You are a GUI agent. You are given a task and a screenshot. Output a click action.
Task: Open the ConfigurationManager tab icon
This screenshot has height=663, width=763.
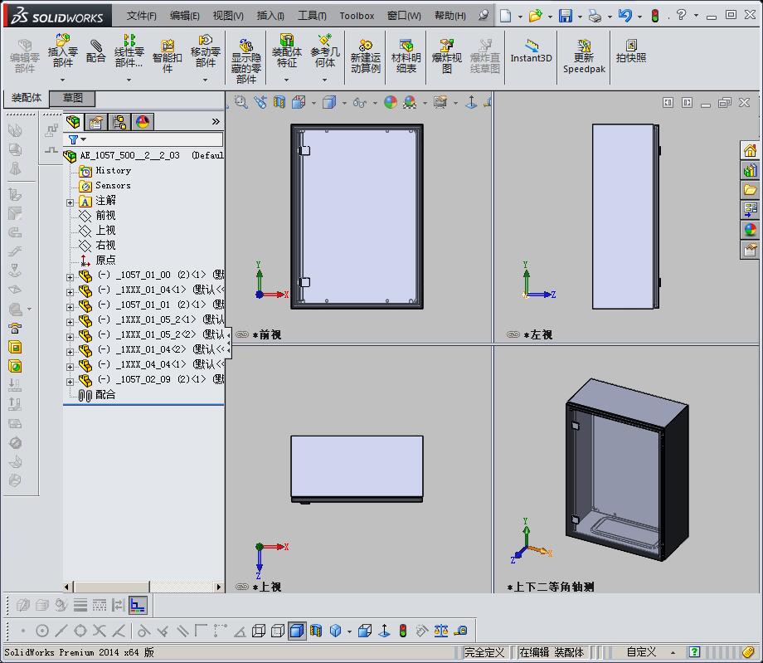coord(119,122)
